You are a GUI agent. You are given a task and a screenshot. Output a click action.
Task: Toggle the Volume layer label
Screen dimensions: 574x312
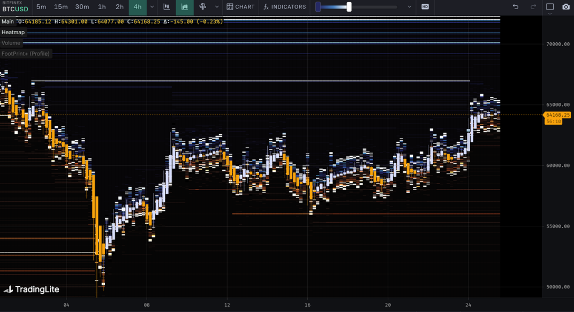(x=11, y=43)
